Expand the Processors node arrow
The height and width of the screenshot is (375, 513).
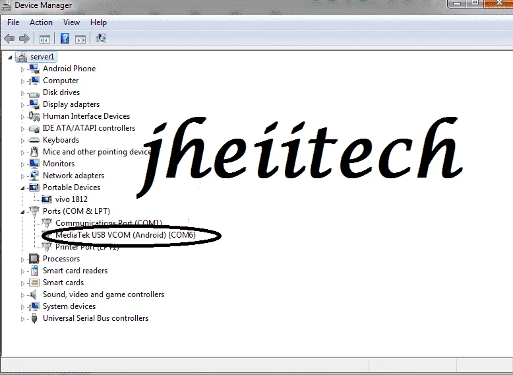point(22,259)
